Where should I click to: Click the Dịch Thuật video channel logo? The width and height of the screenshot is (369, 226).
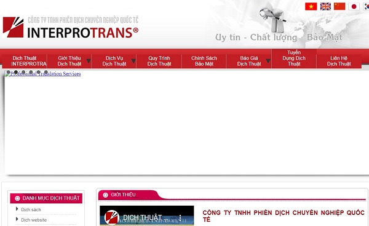(x=112, y=217)
